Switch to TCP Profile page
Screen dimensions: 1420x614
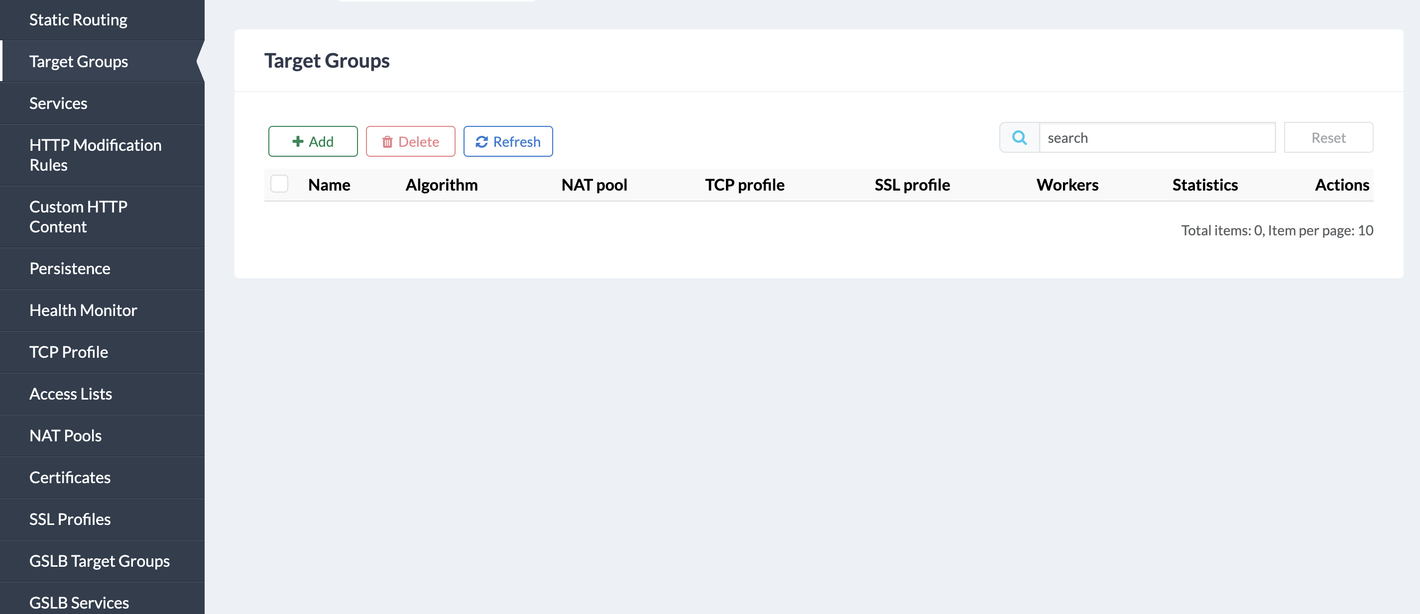[x=69, y=352]
